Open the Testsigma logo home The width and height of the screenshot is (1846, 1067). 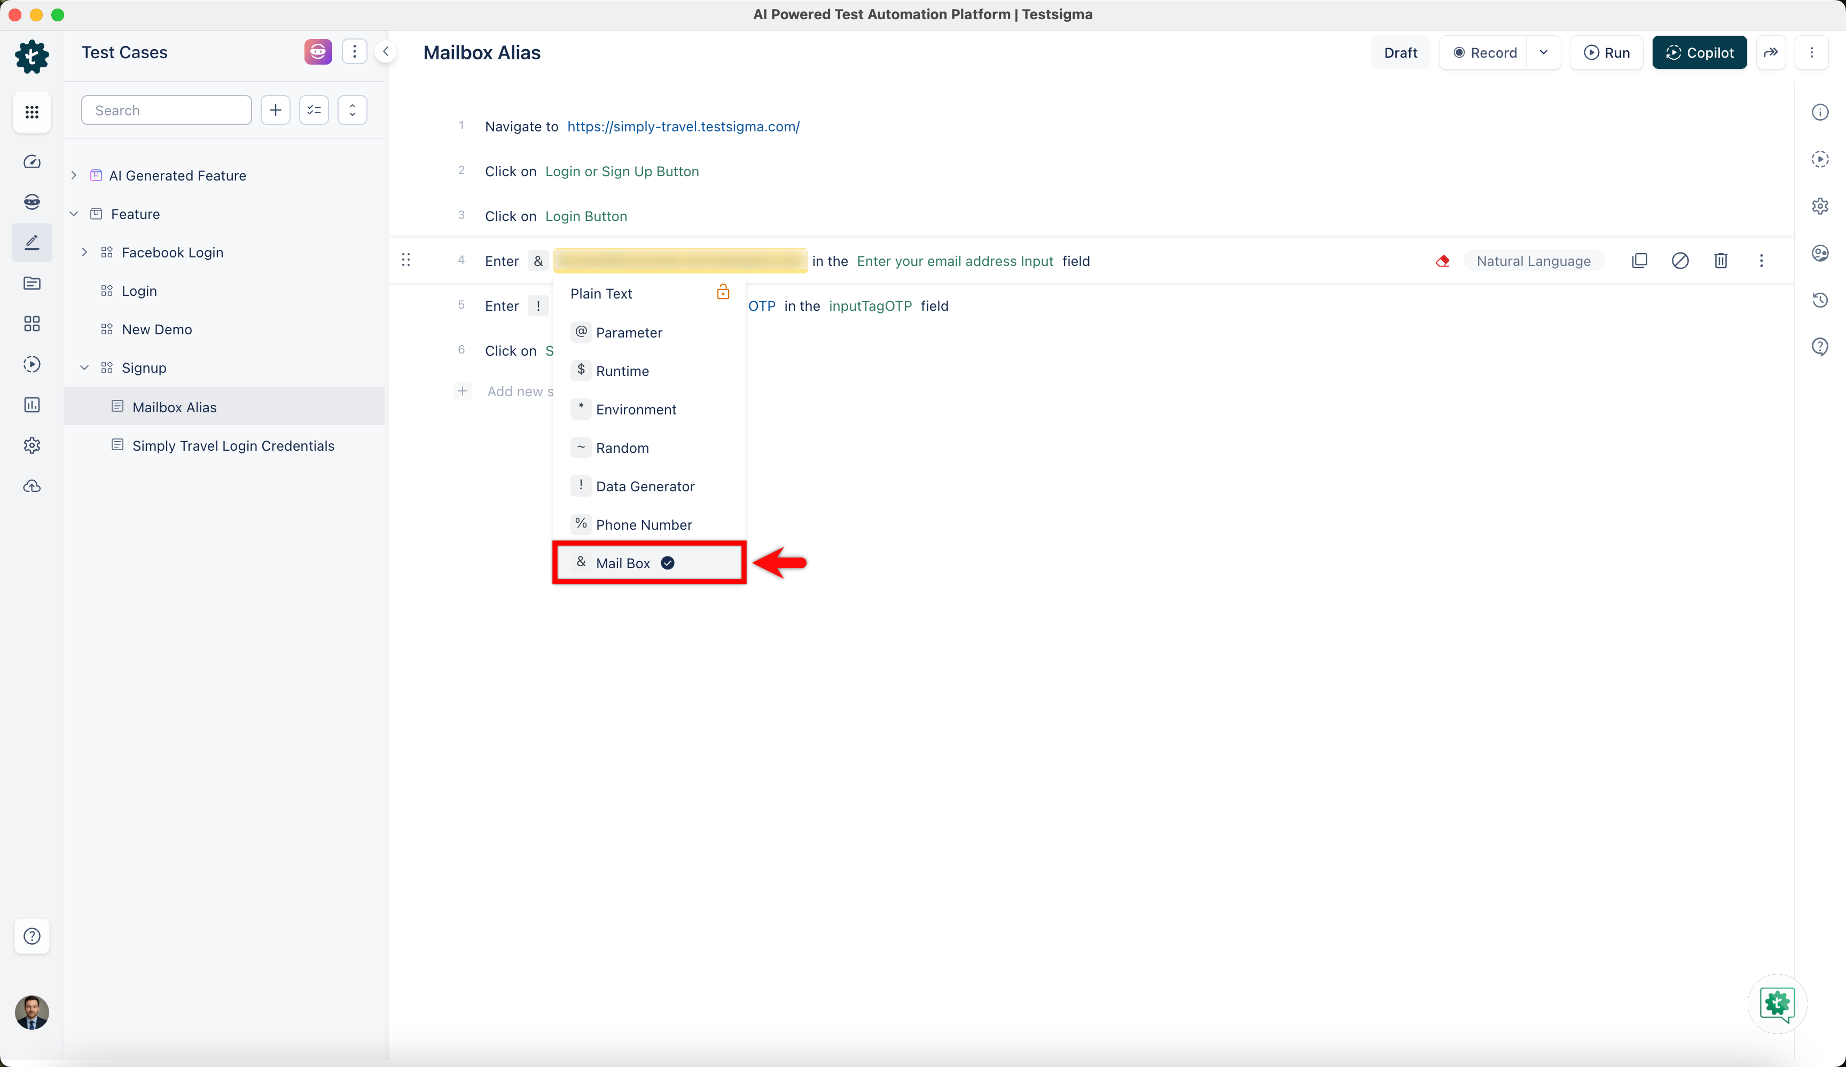click(x=32, y=57)
